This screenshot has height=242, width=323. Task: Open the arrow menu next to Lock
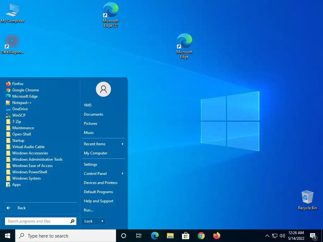tap(103, 221)
